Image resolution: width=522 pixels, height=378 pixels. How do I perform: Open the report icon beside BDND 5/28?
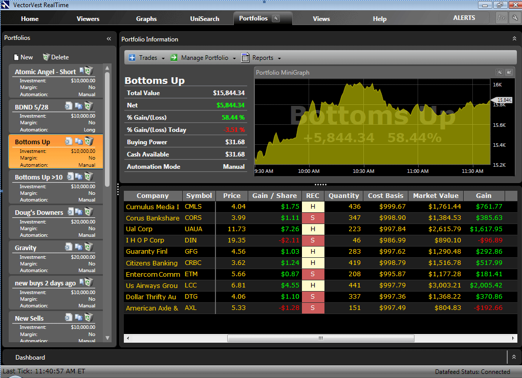(x=69, y=106)
